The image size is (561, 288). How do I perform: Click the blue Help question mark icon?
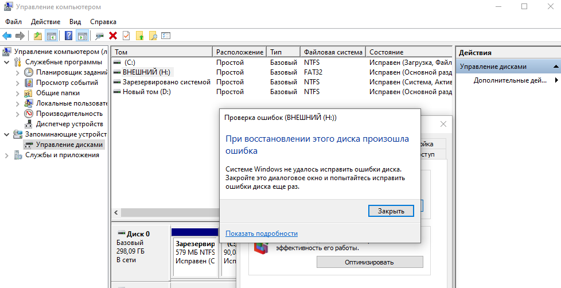tap(68, 36)
